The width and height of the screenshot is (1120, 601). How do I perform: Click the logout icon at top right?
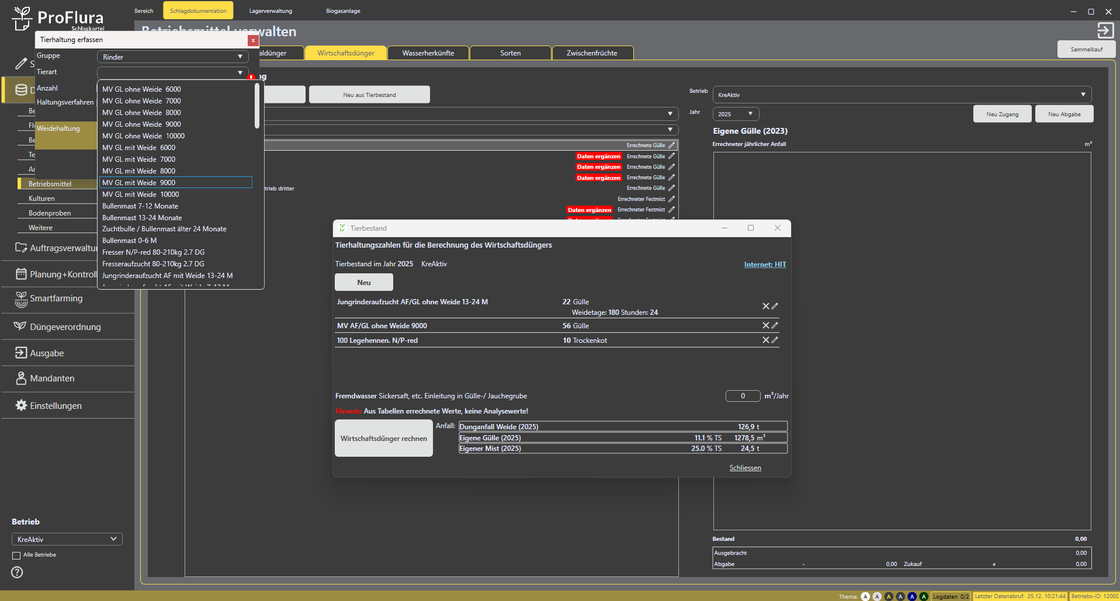pos(1105,30)
